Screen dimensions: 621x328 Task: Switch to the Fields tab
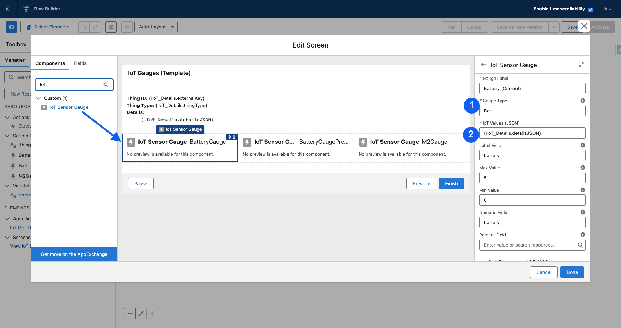80,63
